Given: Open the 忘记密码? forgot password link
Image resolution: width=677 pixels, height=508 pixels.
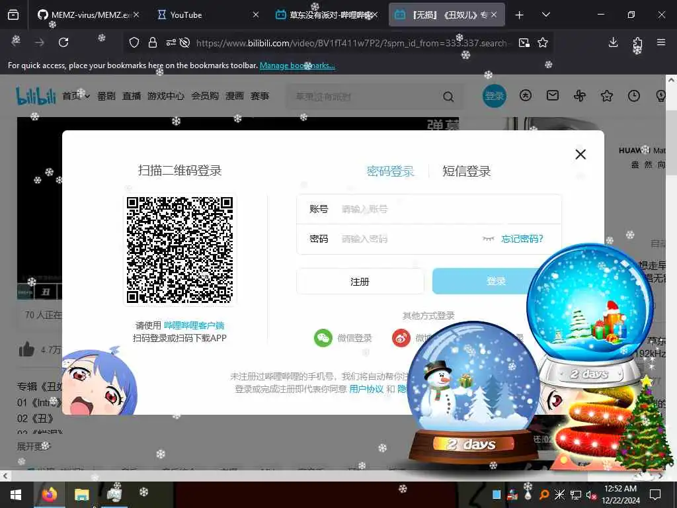Looking at the screenshot, I should (x=522, y=239).
